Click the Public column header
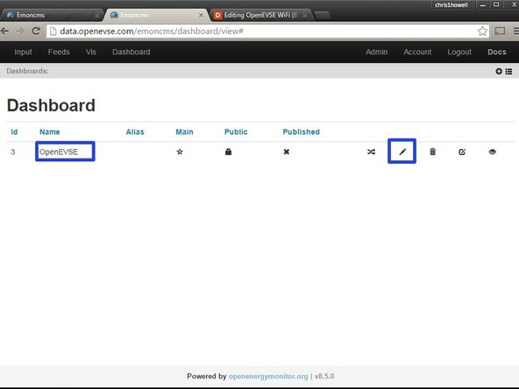The width and height of the screenshot is (519, 389). click(x=236, y=132)
